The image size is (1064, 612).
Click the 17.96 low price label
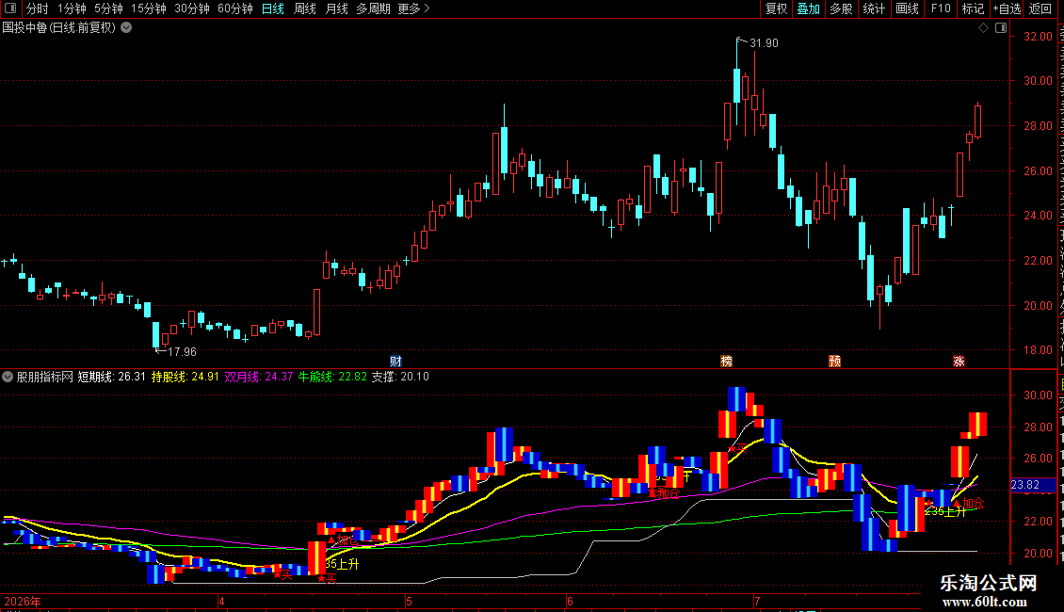pyautogui.click(x=182, y=352)
